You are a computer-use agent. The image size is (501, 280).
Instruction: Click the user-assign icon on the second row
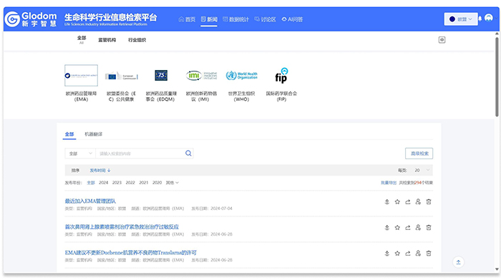418,228
